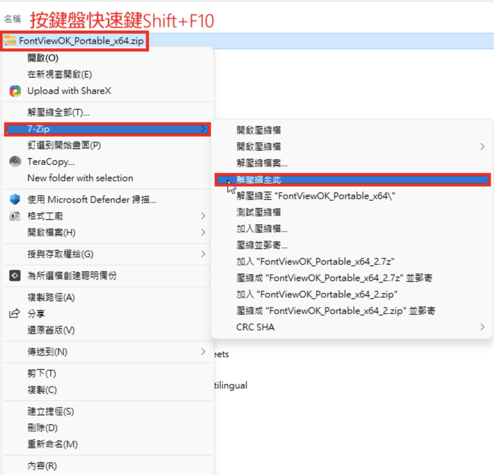The image size is (495, 475).
Task: Select 測試壓縮檔 in 7-Zip submenu
Action: 352,213
